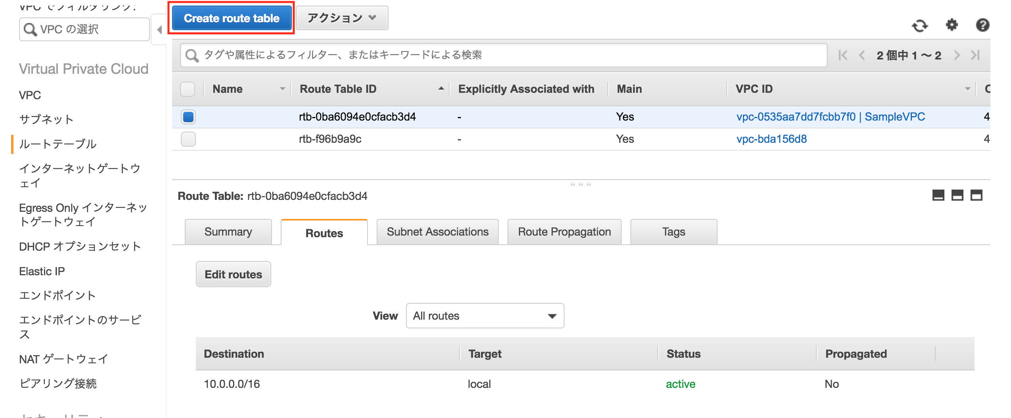Check the rtb-f96b9a9c row checkbox
Viewport: 1011px width, 418px height.
click(188, 139)
